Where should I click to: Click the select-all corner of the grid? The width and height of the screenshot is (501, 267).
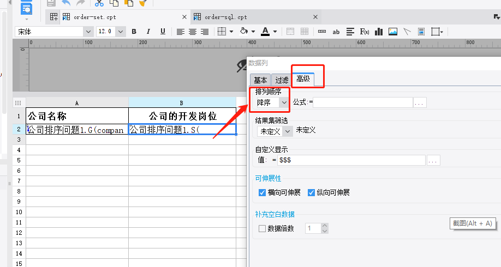(18, 103)
